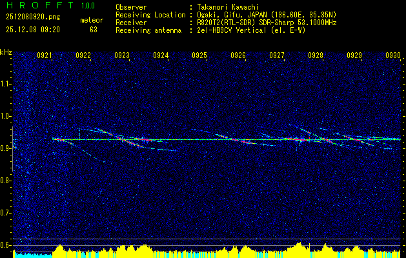This screenshot has height=258, width=406.
Task: Click the HROFFT title text
Action: 40,5
